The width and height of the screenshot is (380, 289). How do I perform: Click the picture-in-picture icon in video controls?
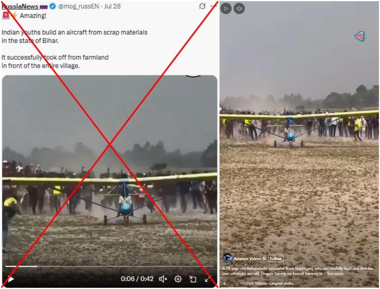pyautogui.click(x=193, y=279)
